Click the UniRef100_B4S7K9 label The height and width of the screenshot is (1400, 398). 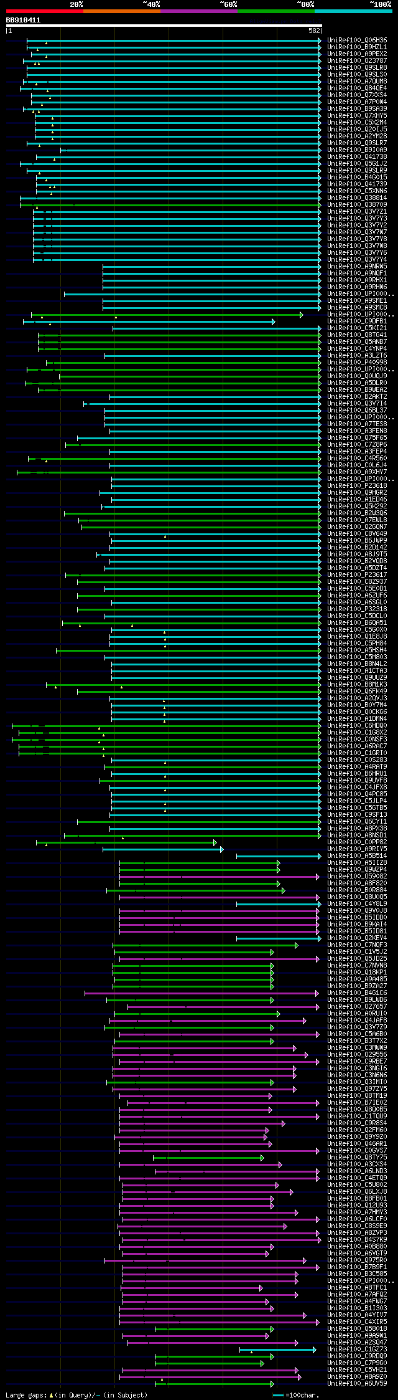[x=357, y=1239]
